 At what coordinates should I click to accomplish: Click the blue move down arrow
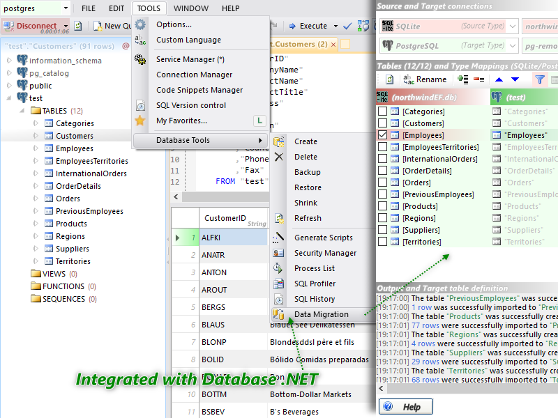pyautogui.click(x=515, y=79)
